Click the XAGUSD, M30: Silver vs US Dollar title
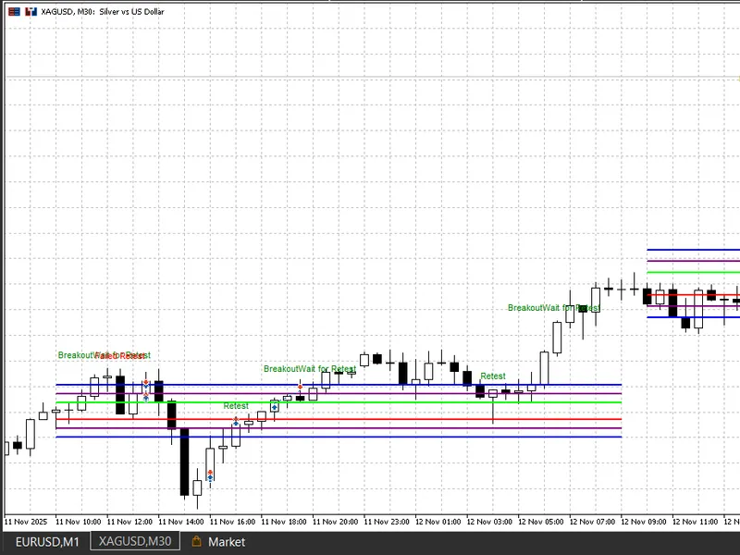This screenshot has width=740, height=555. [x=103, y=11]
